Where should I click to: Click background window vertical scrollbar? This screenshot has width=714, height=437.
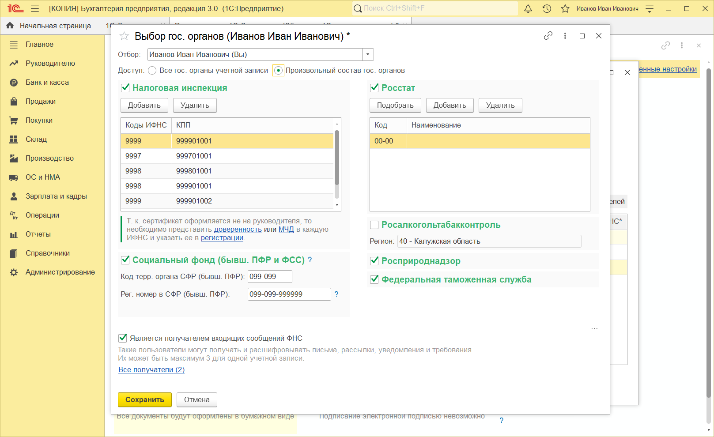click(x=709, y=233)
